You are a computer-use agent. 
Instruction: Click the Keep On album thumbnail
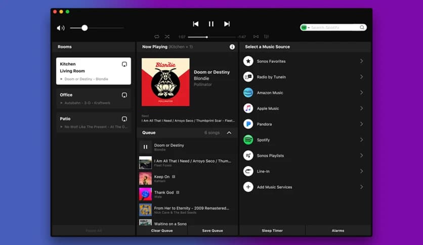[145, 178]
